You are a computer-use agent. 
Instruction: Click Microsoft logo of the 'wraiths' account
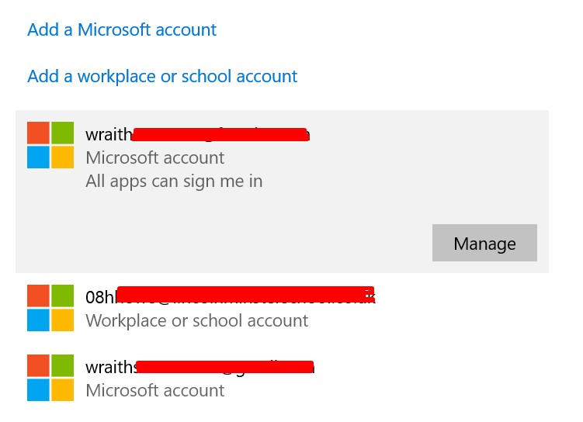(50, 378)
